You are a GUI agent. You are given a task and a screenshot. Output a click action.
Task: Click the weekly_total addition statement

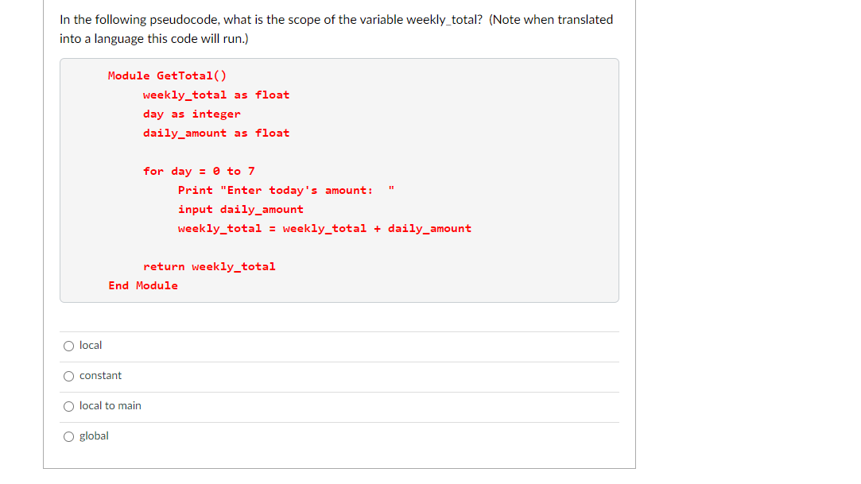(323, 228)
